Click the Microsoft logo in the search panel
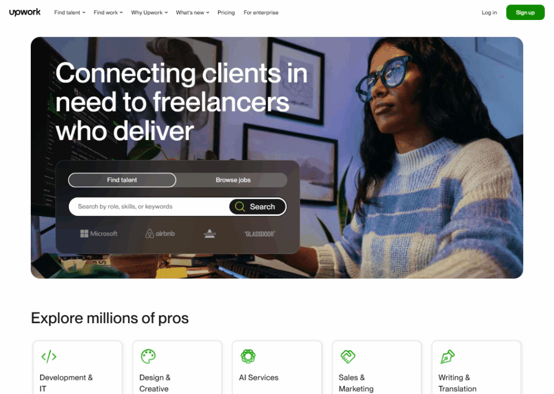554x394 pixels. click(x=99, y=234)
